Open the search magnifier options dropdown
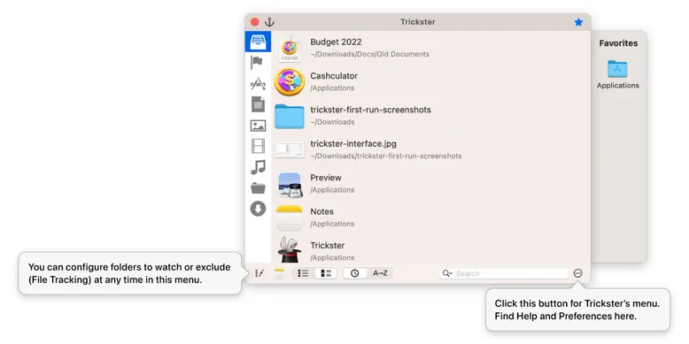This screenshot has height=344, width=689. pyautogui.click(x=447, y=273)
